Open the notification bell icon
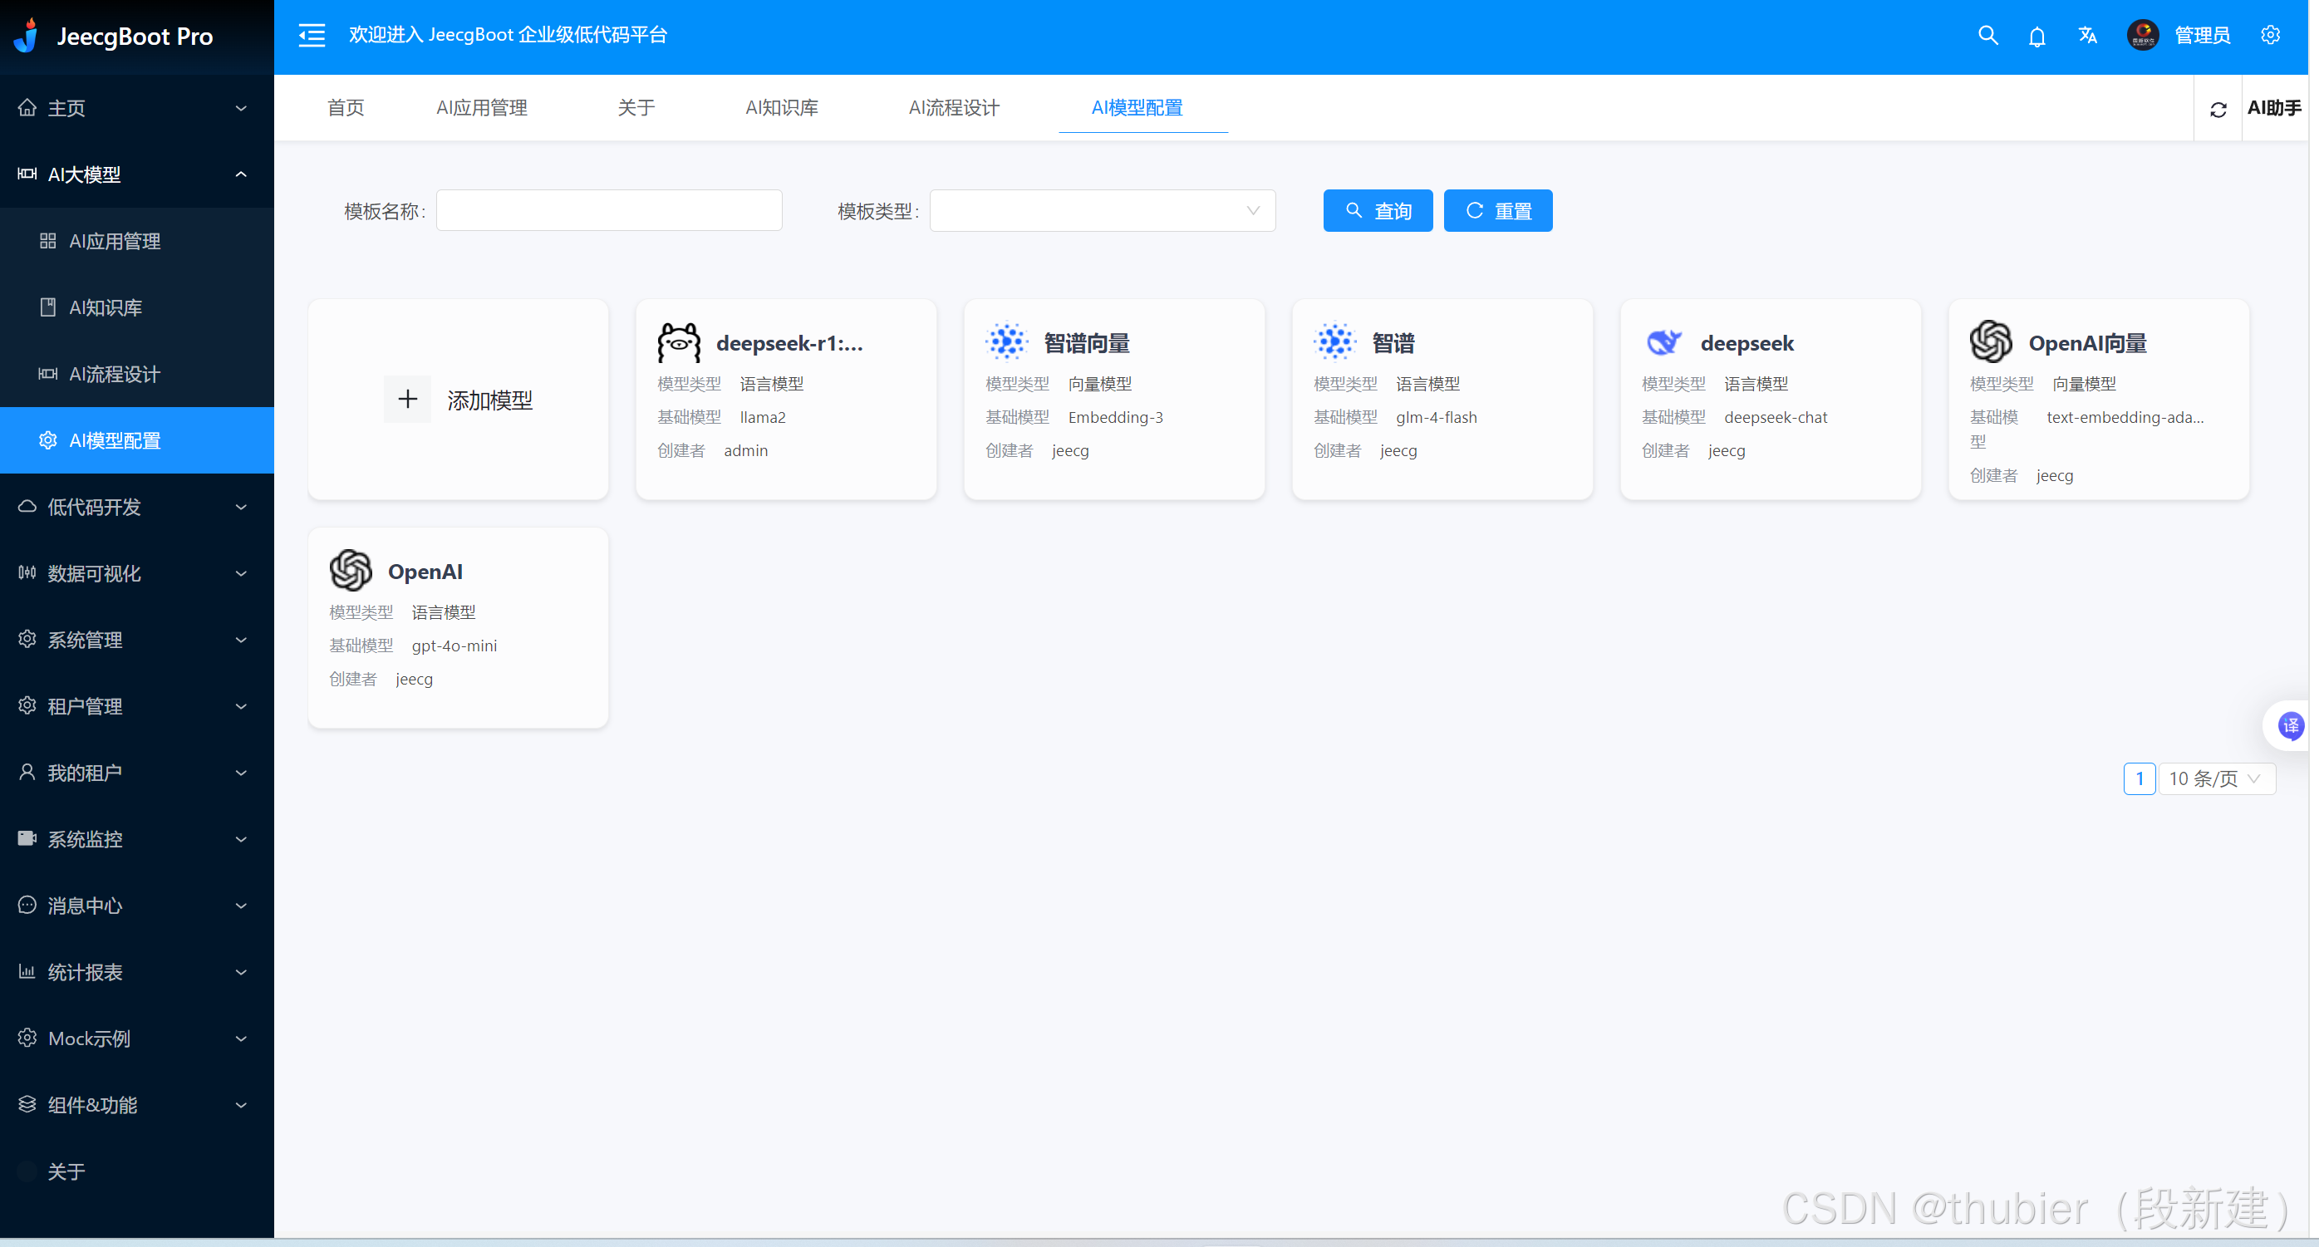The width and height of the screenshot is (2319, 1247). tap(2036, 36)
